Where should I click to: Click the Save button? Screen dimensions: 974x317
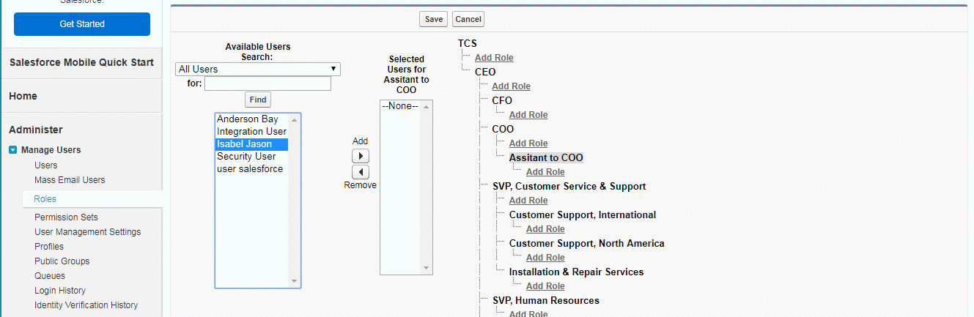point(433,19)
